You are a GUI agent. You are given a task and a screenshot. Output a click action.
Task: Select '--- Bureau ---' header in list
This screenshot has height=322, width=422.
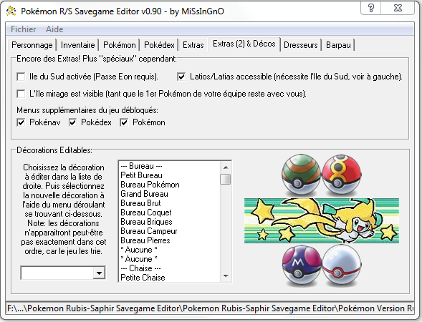[x=169, y=166]
